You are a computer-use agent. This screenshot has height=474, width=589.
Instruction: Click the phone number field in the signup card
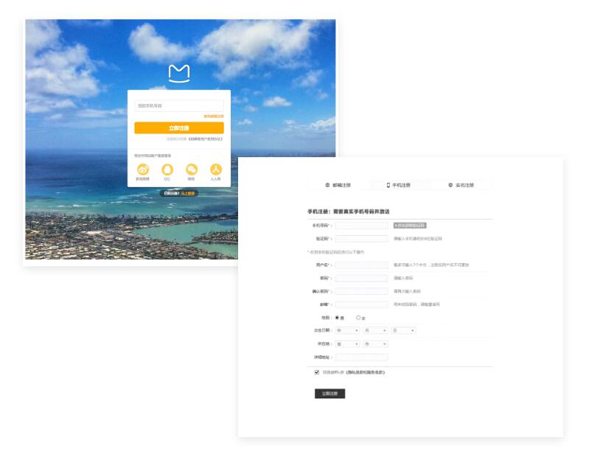click(x=179, y=106)
